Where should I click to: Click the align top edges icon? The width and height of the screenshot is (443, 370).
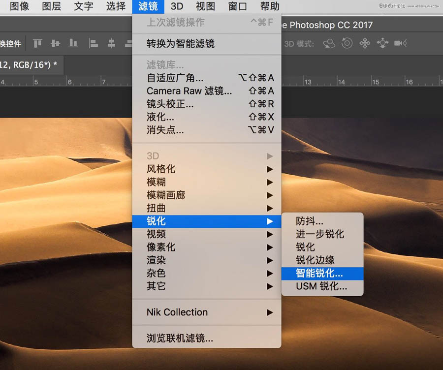37,43
